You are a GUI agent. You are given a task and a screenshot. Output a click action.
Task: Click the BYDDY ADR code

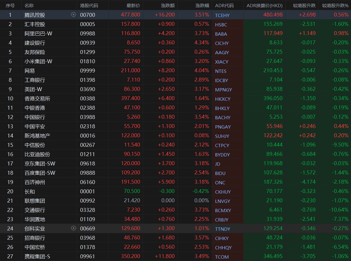(x=223, y=155)
